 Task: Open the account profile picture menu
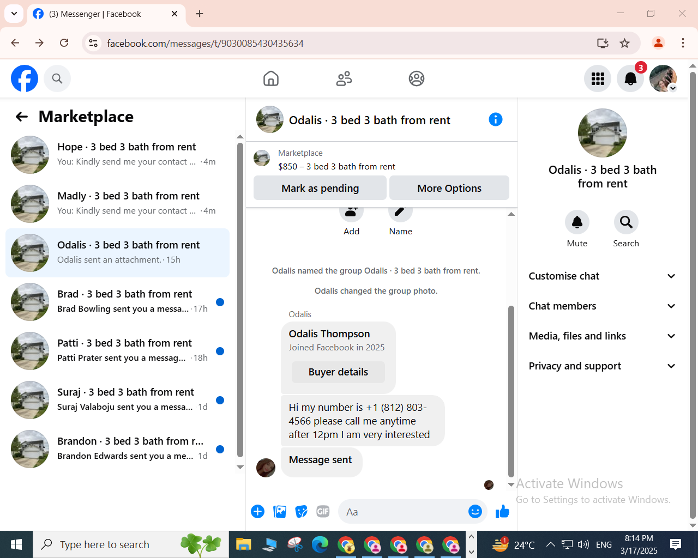click(663, 78)
